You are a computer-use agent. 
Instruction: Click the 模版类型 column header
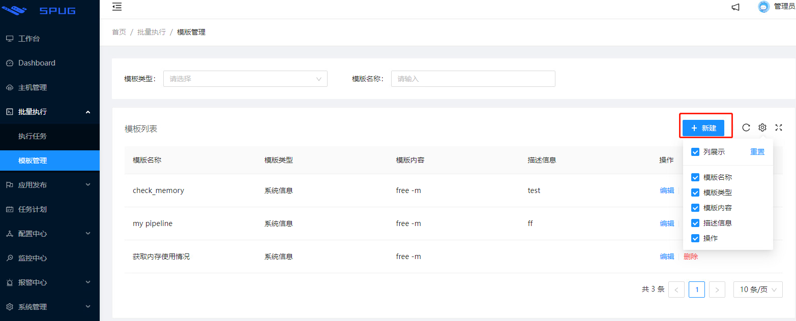coord(279,160)
